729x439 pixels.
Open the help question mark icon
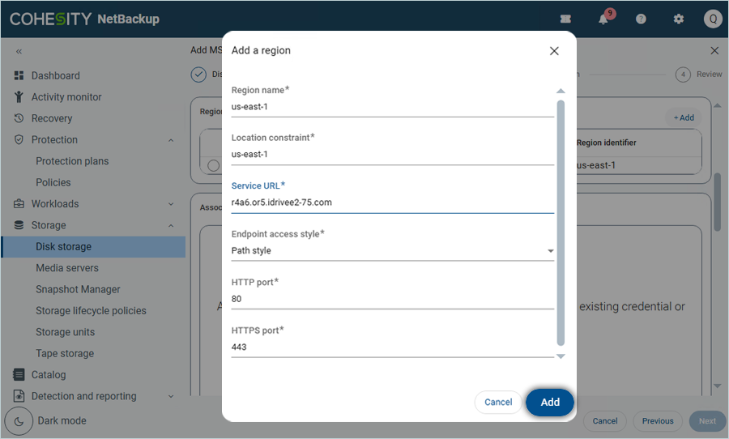tap(641, 19)
